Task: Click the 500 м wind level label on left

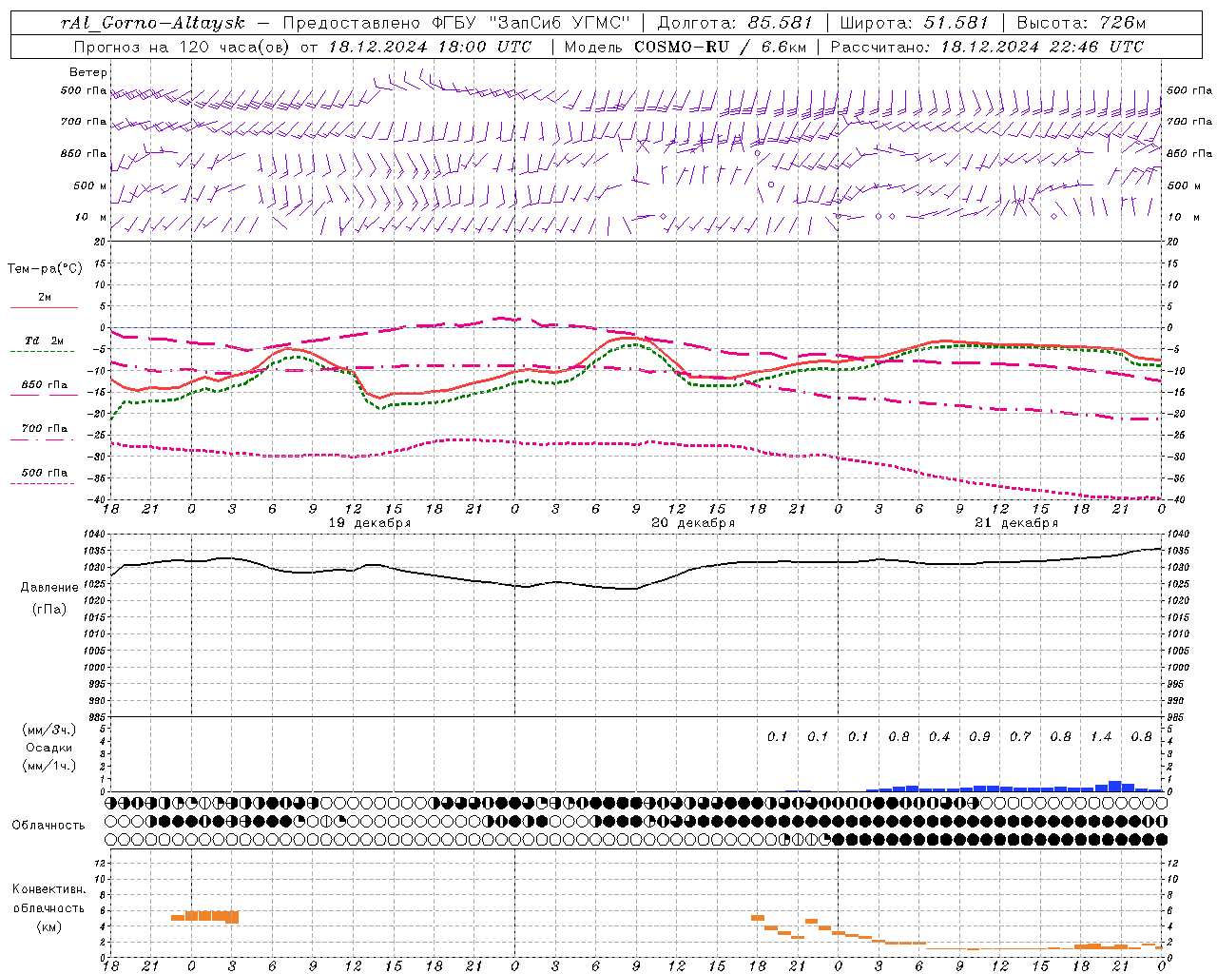Action: [x=90, y=185]
